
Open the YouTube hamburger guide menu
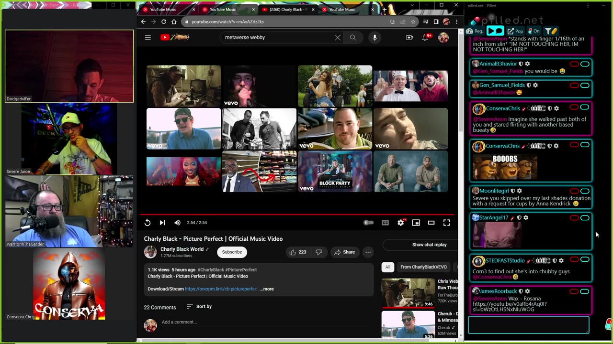[x=148, y=37]
